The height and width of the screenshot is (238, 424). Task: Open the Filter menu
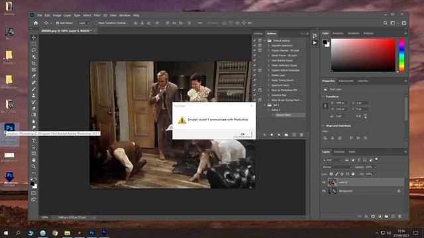pos(97,15)
